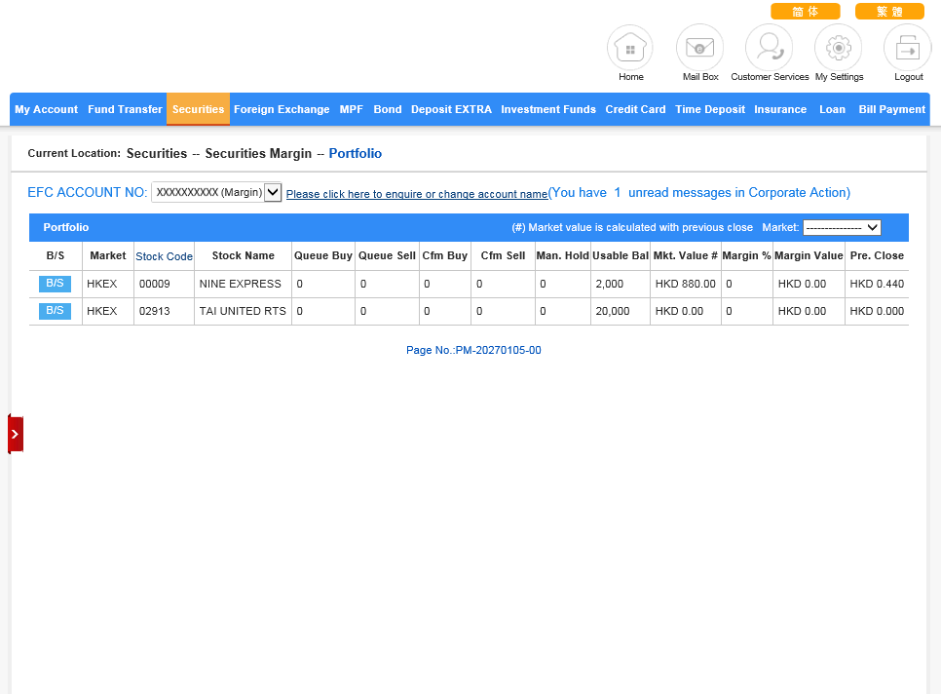Open My Settings gear icon
Screen dimensions: 941x694
838,48
